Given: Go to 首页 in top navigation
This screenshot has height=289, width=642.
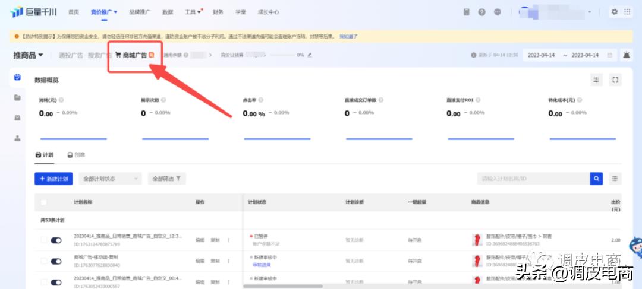Looking at the screenshot, I should pyautogui.click(x=74, y=12).
